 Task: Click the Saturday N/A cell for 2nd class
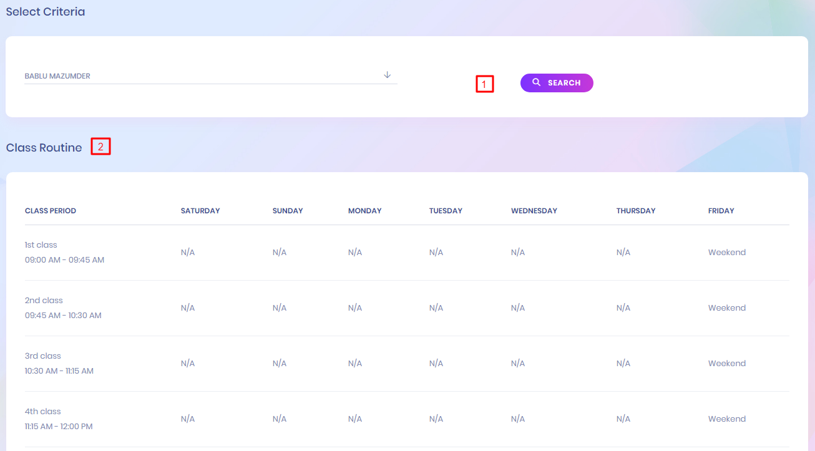[188, 308]
